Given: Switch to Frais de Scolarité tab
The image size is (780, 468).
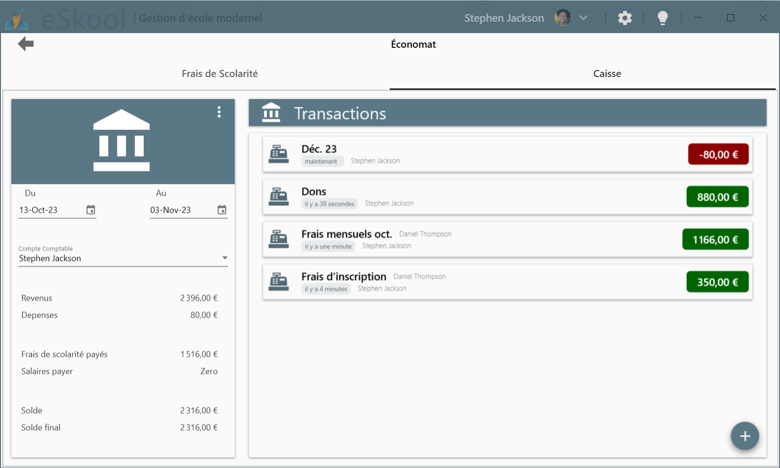Looking at the screenshot, I should tap(219, 74).
